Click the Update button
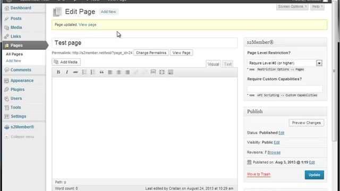 (314, 175)
